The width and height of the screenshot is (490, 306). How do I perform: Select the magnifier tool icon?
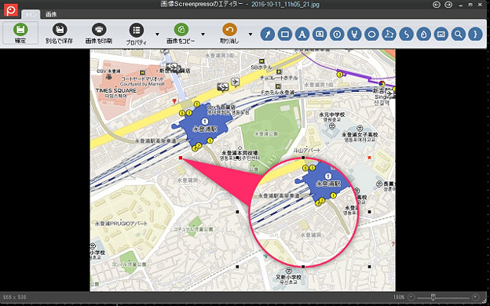tap(458, 35)
